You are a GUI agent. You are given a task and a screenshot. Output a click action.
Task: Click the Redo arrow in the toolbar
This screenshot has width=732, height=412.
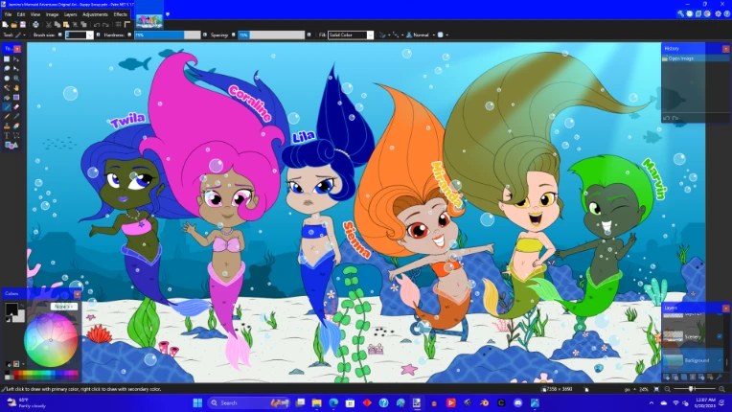[x=105, y=25]
